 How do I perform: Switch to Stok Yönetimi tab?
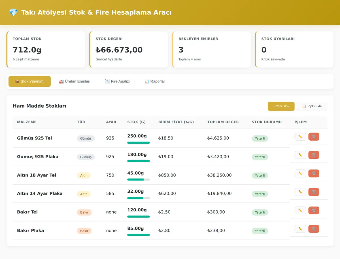30,81
